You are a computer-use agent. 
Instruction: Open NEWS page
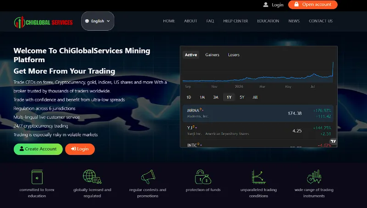point(294,21)
